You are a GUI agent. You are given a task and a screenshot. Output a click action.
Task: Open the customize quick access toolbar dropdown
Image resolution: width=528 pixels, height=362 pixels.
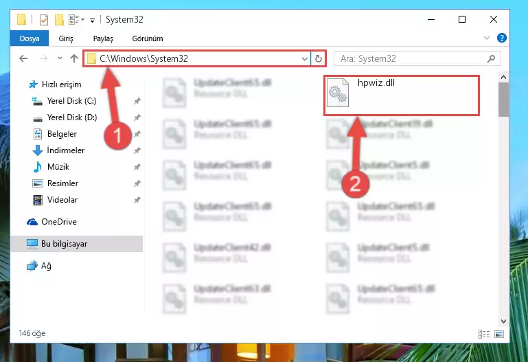(92, 21)
